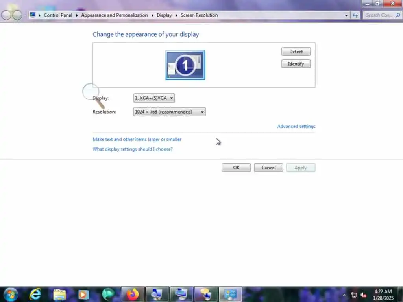The height and width of the screenshot is (302, 403).
Task: Show hidden system tray icons
Action: point(344,295)
